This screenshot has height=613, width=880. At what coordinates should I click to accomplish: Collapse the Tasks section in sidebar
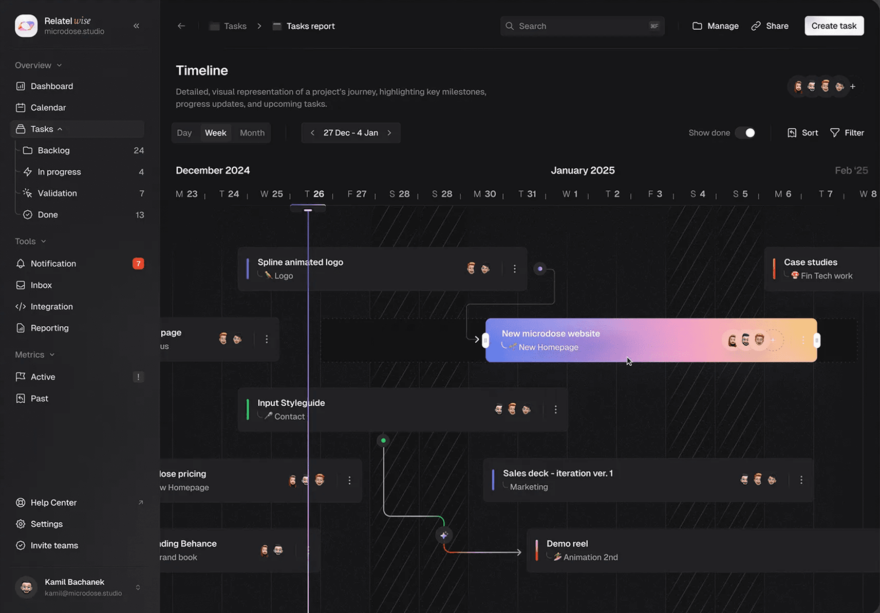pyautogui.click(x=60, y=129)
